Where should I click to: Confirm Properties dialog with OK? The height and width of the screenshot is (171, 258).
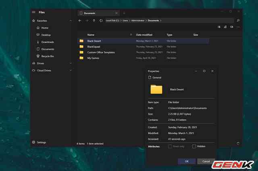pyautogui.click(x=187, y=161)
